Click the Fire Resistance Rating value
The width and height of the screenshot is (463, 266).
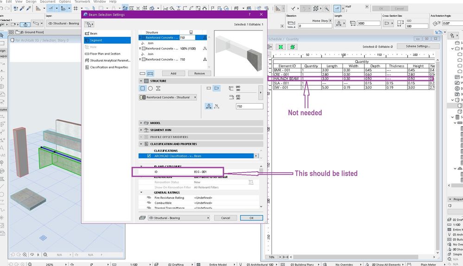[203, 198]
